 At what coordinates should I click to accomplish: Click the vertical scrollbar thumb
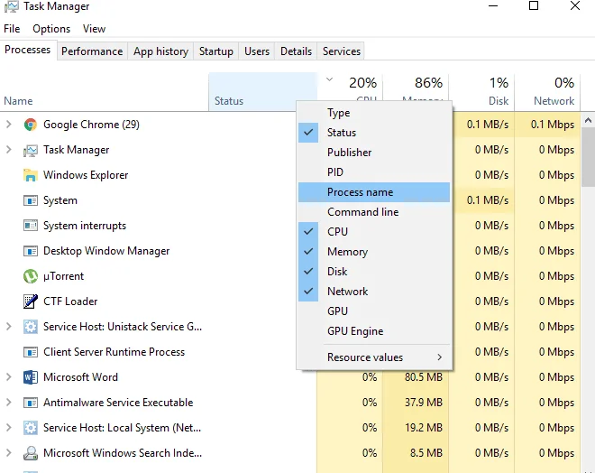[588, 156]
